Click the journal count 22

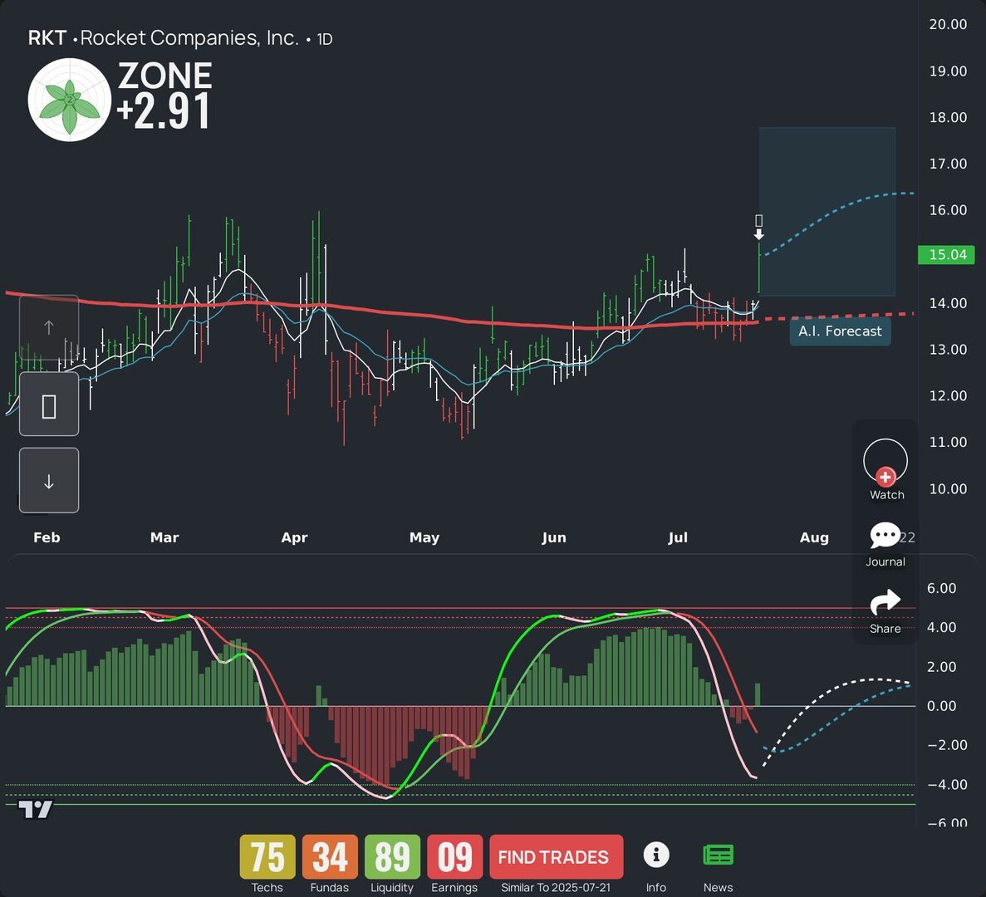(907, 537)
